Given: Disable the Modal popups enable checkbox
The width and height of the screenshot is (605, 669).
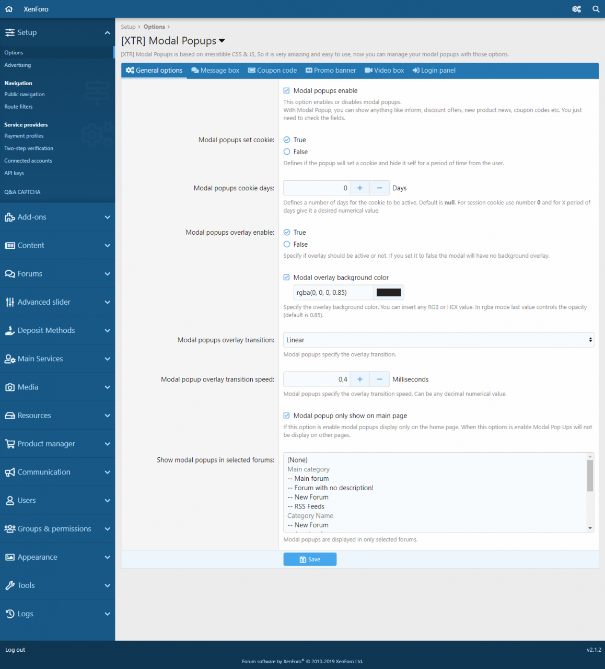Looking at the screenshot, I should pyautogui.click(x=287, y=91).
